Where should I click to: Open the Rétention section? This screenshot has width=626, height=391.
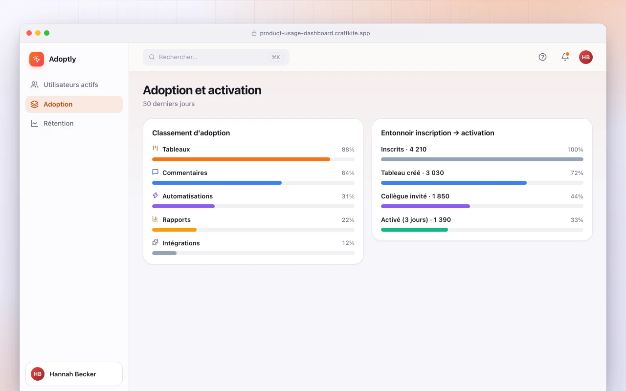click(74, 124)
